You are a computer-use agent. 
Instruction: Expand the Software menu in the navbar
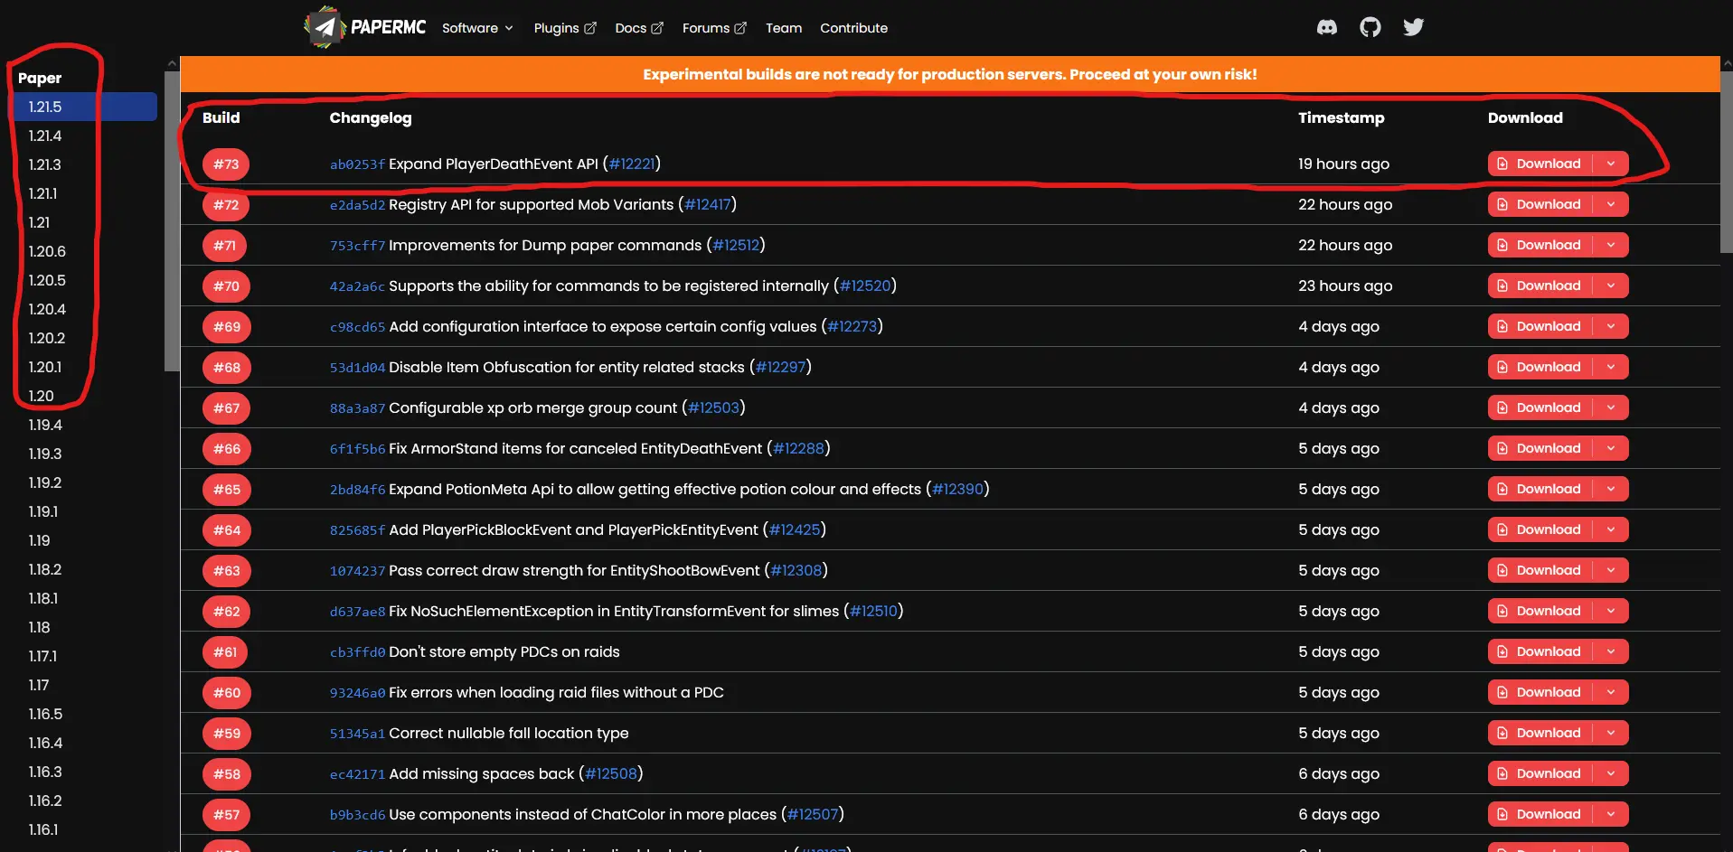tap(477, 28)
